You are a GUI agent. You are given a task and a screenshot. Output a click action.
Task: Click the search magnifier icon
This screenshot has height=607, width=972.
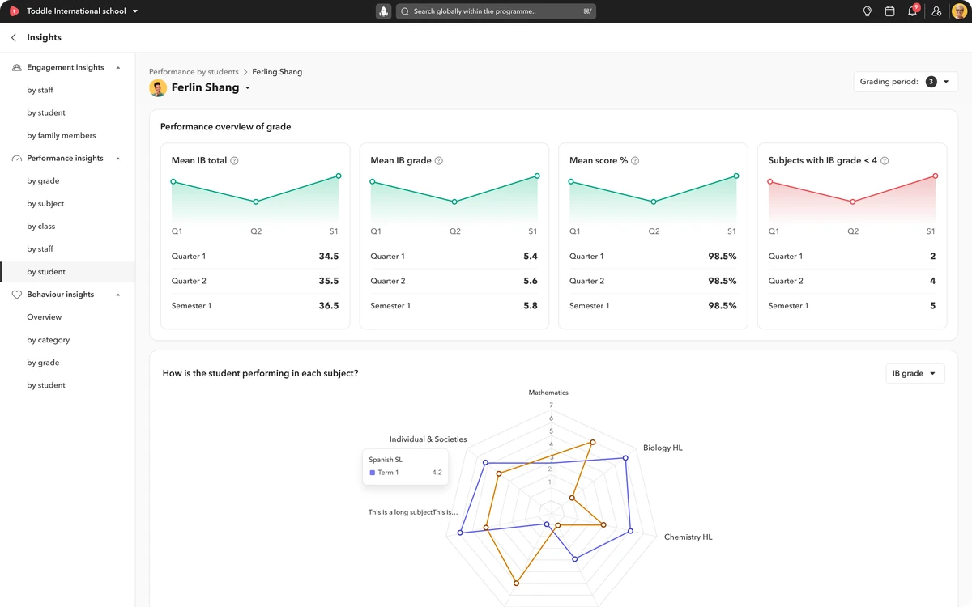pos(405,11)
